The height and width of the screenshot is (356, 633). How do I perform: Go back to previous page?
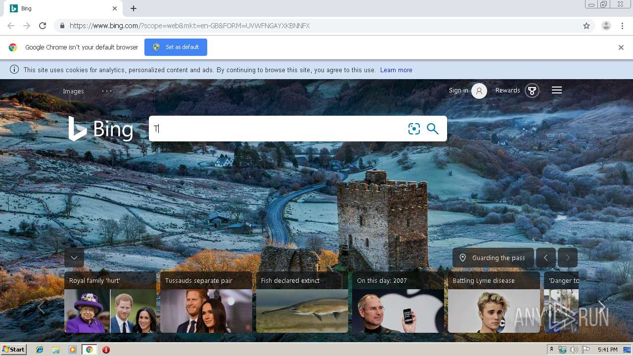[11, 26]
